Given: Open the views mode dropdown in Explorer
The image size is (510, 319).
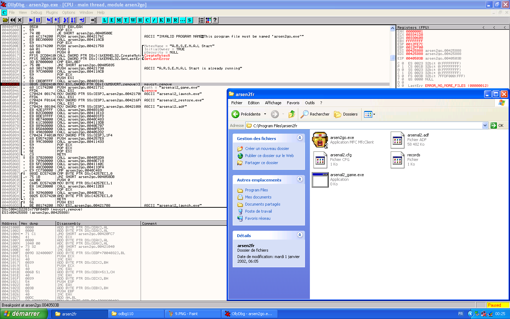Looking at the screenshot, I should (369, 114).
